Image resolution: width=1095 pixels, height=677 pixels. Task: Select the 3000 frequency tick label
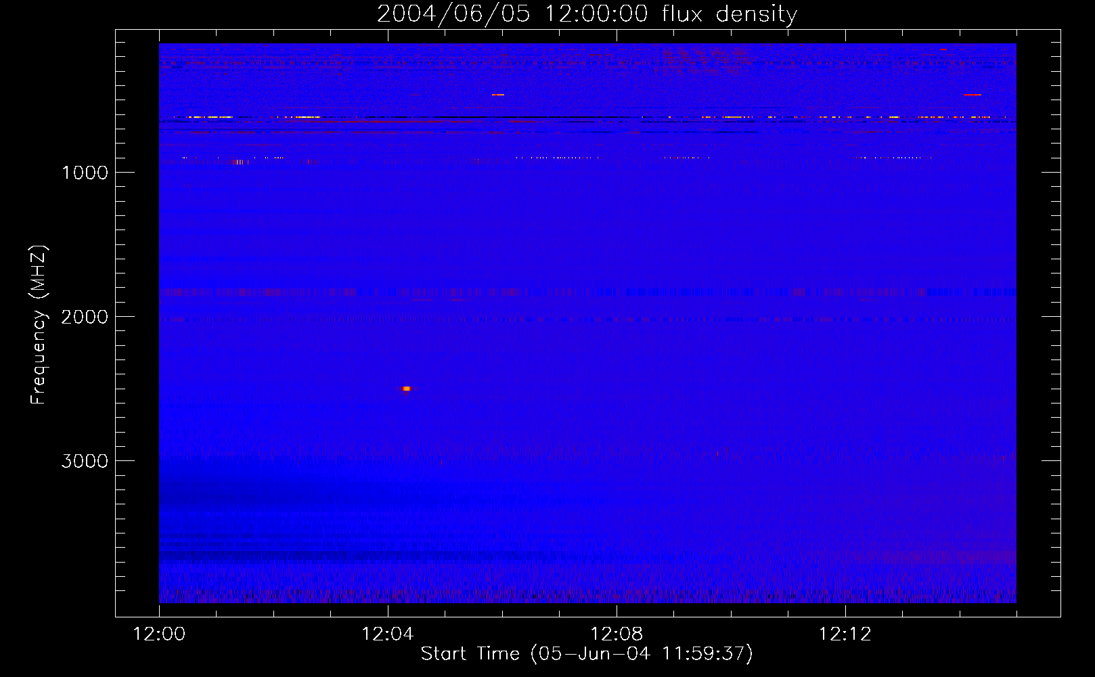point(85,461)
